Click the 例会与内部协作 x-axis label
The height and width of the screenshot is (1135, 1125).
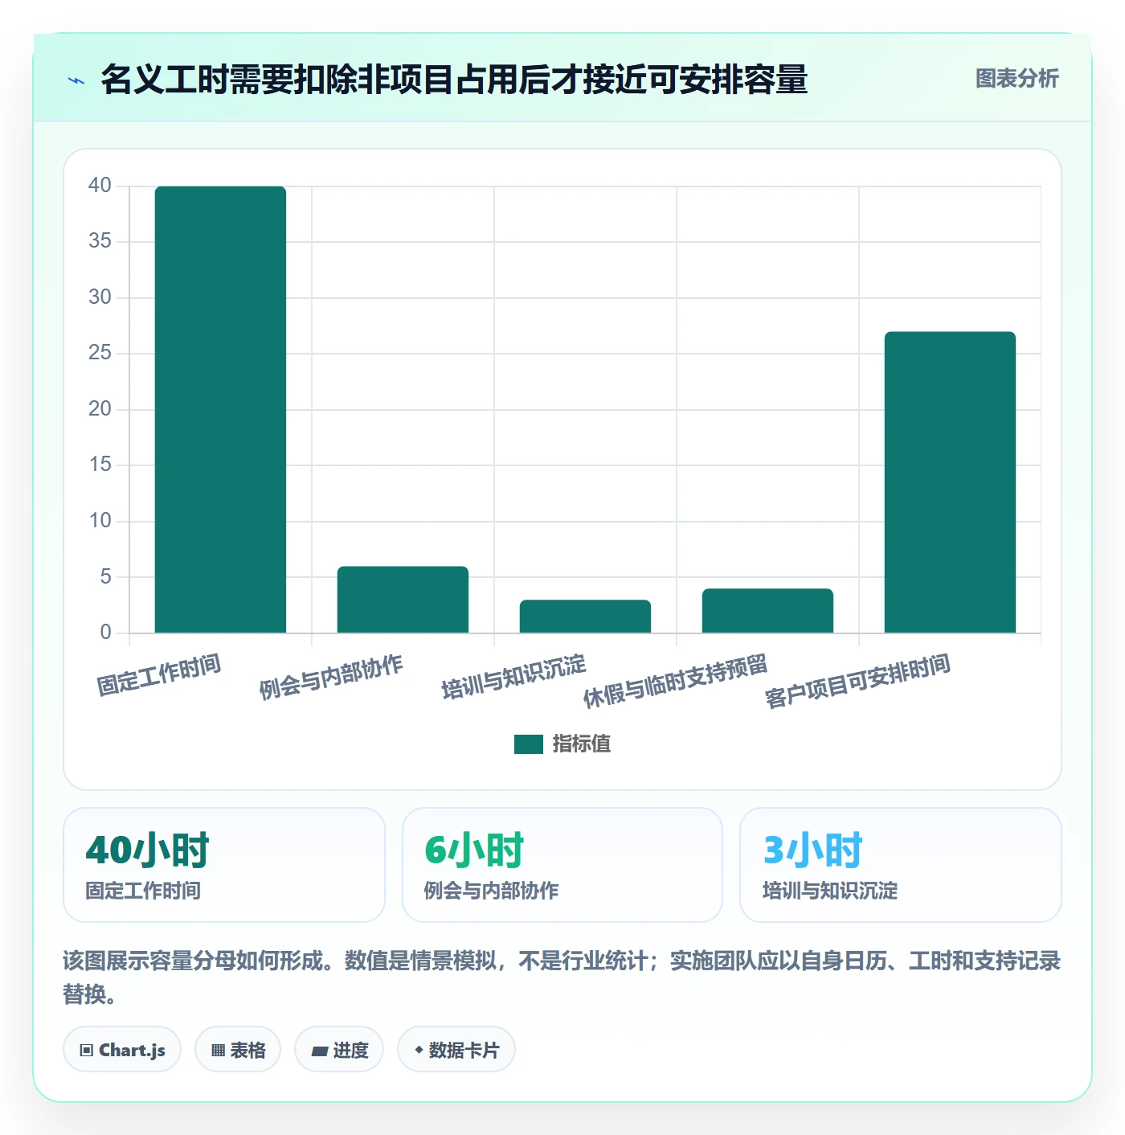[x=331, y=677]
